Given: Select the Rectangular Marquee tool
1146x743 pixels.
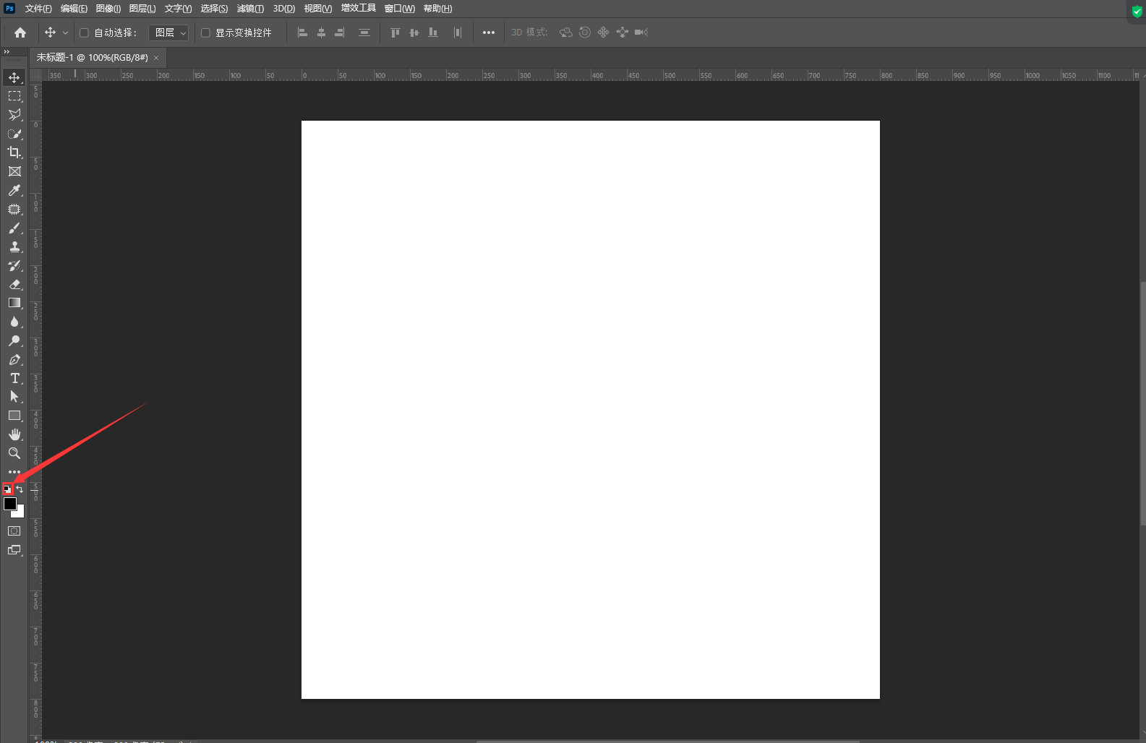Looking at the screenshot, I should pyautogui.click(x=14, y=96).
